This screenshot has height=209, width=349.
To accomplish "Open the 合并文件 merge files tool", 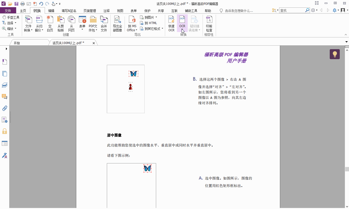I will pyautogui.click(x=103, y=23).
